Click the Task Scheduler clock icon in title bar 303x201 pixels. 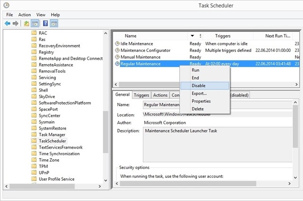[6, 5]
